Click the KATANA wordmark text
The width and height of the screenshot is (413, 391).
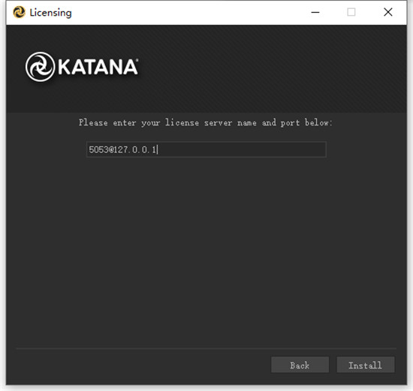98,67
